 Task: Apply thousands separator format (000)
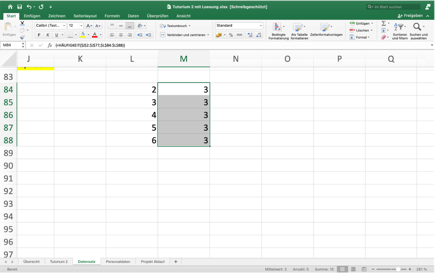[239, 35]
